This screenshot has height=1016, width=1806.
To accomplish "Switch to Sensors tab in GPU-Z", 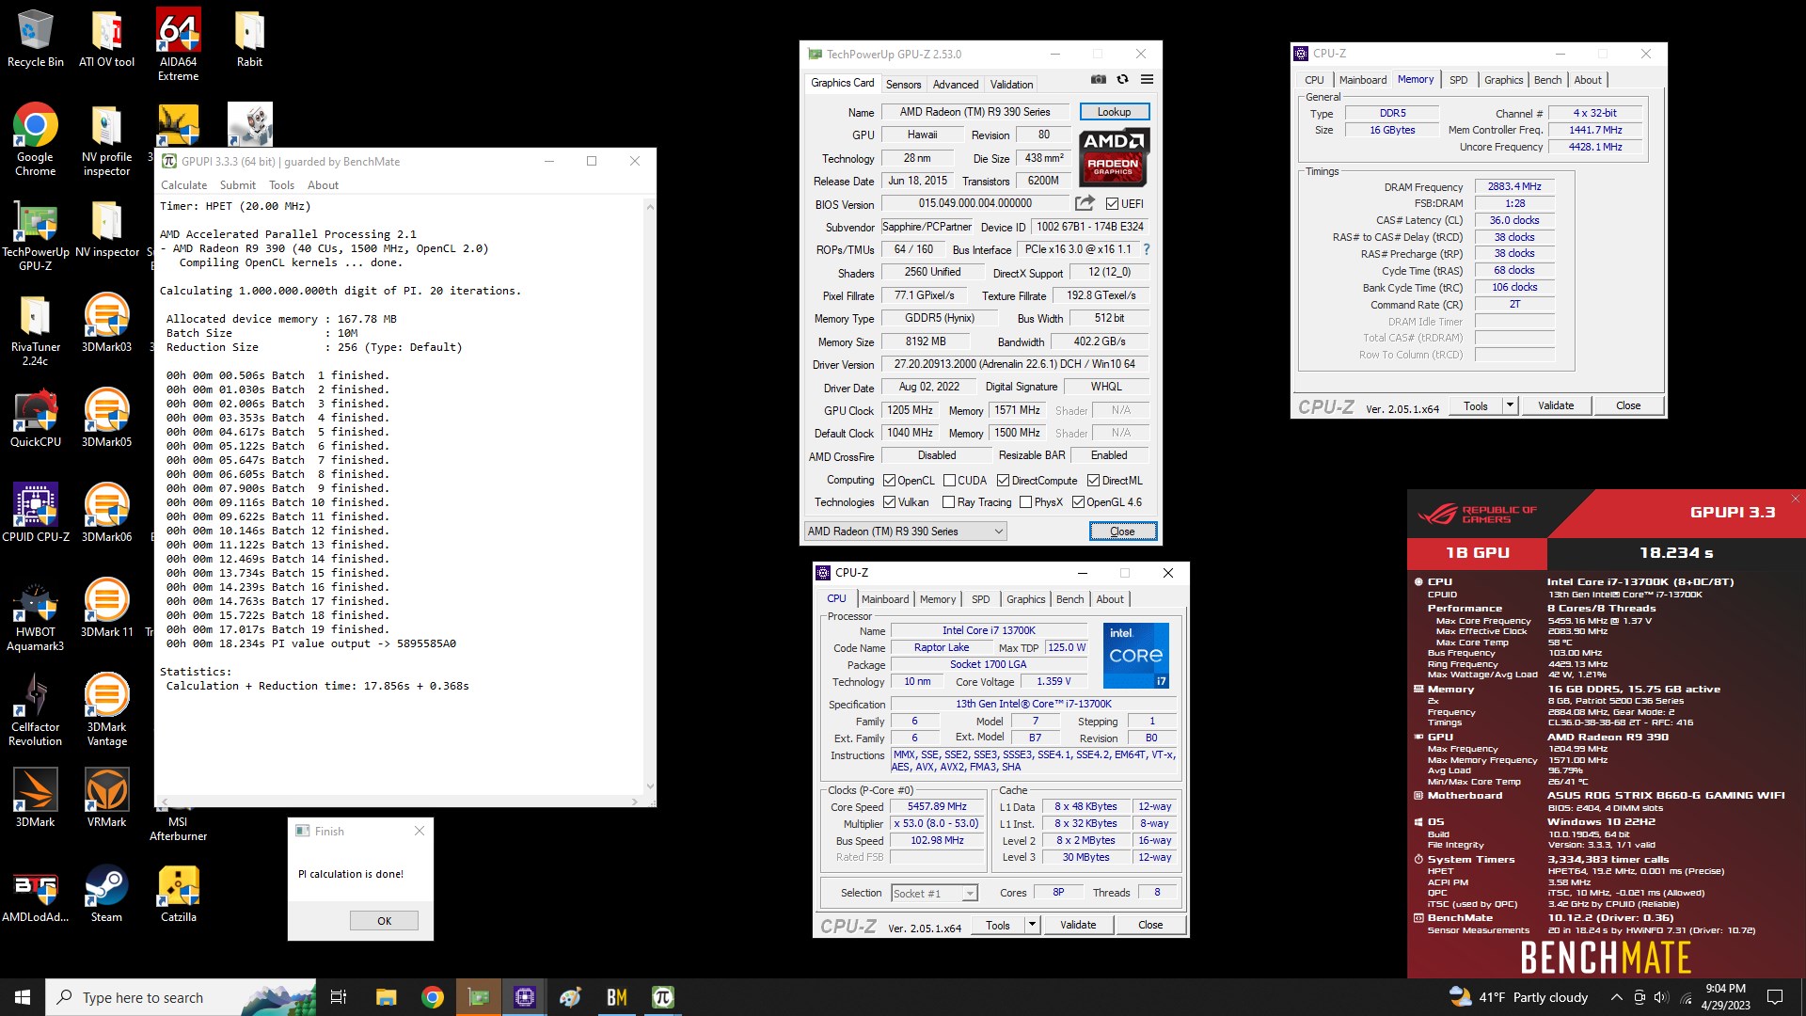I will tap(903, 84).
